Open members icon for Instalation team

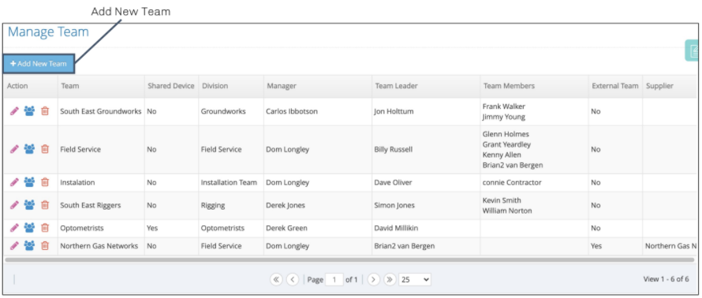[29, 182]
